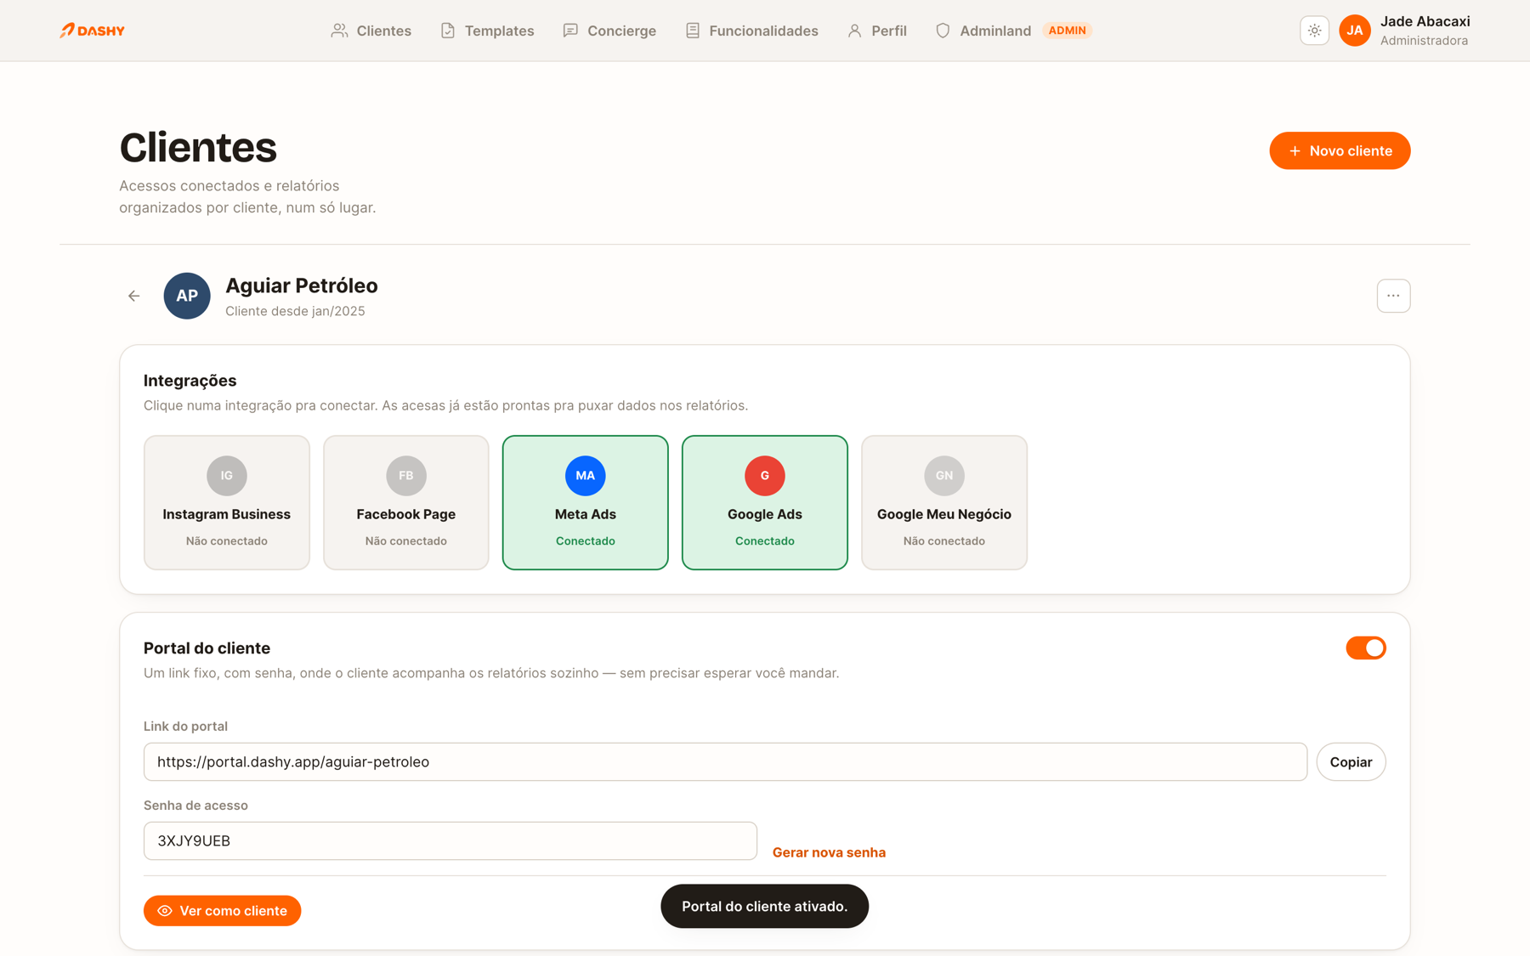This screenshot has height=956, width=1530.
Task: Open the Templates nav item
Action: 487,31
